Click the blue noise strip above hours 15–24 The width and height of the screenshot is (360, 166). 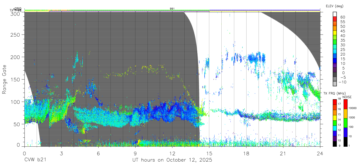265,10
